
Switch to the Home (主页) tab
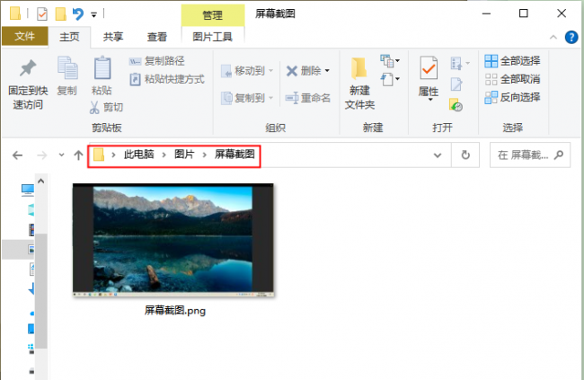[x=70, y=37]
